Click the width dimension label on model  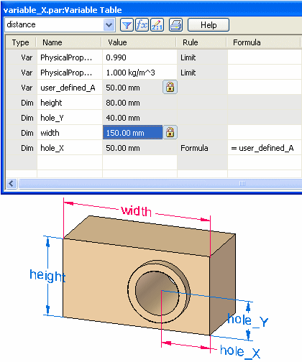137,211
